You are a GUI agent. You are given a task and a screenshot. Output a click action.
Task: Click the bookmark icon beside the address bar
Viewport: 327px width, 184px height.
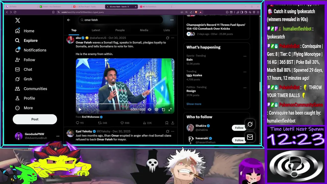click(x=53, y=12)
